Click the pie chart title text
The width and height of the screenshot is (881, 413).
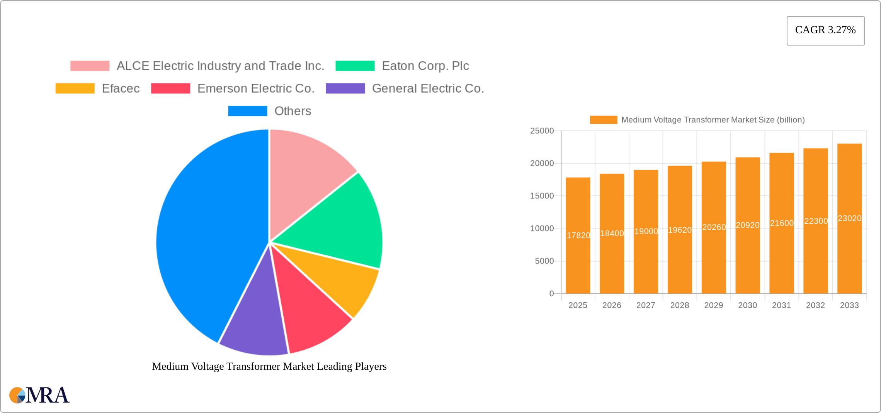[x=269, y=367]
